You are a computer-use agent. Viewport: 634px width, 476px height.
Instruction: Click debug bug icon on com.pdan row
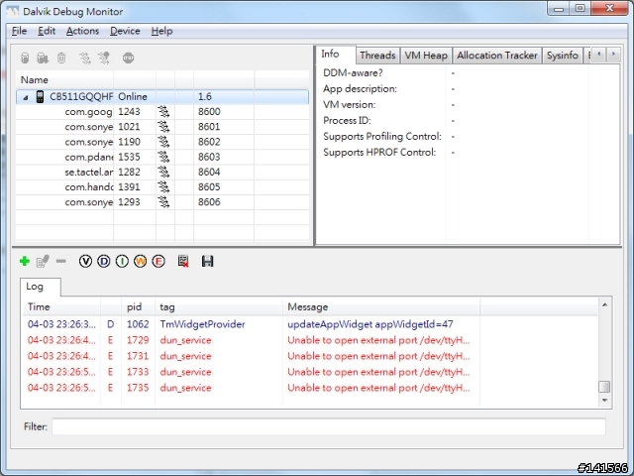pos(163,157)
